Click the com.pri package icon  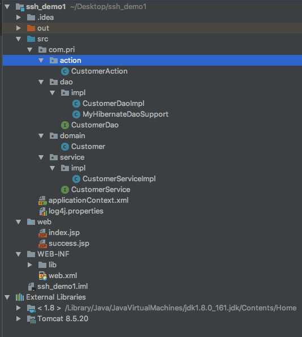point(42,50)
